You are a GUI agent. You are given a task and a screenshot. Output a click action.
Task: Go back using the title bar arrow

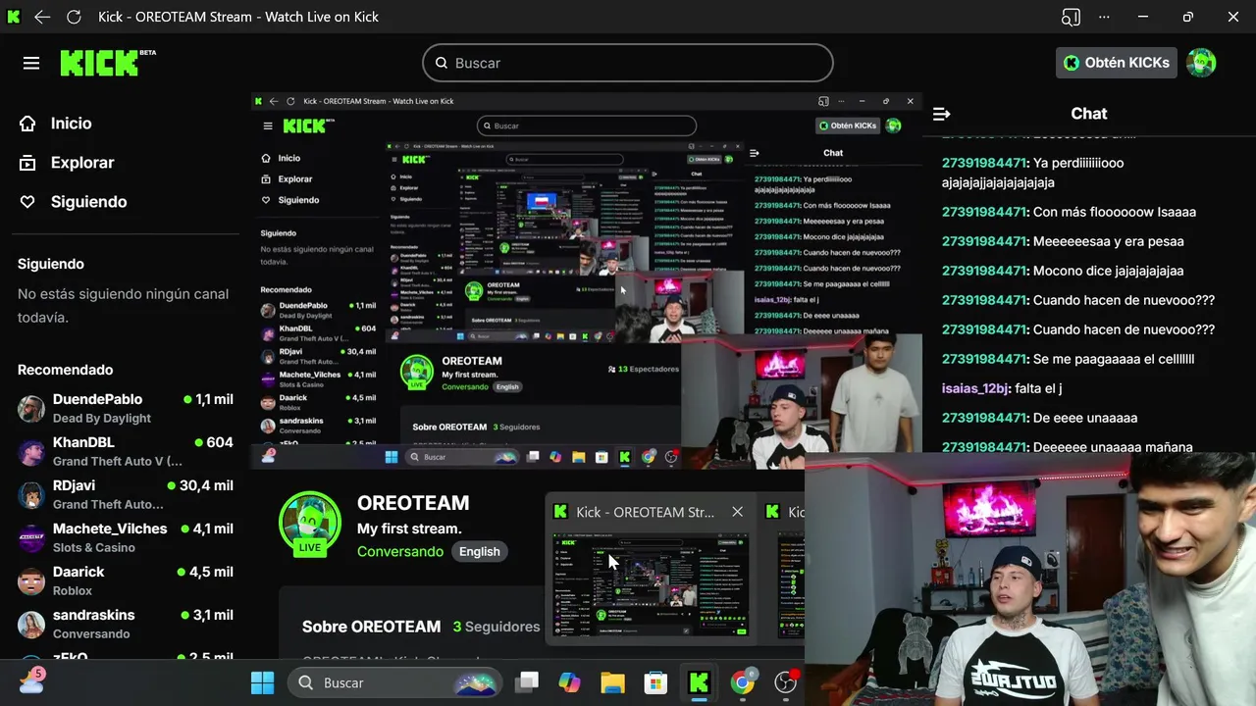pyautogui.click(x=42, y=17)
